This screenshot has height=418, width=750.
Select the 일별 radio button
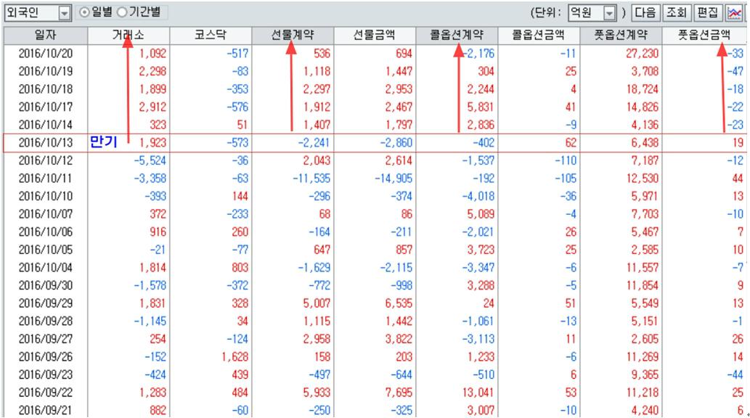(83, 12)
